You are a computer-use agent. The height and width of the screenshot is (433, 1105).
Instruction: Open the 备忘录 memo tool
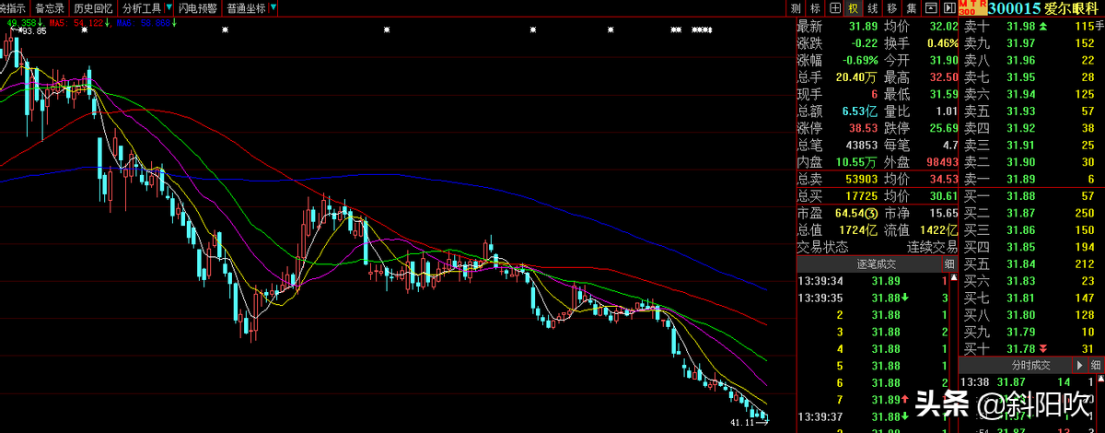[51, 8]
